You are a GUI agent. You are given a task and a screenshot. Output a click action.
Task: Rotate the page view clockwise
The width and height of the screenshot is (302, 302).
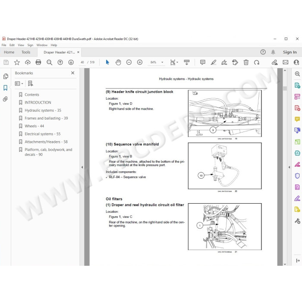click(257, 62)
